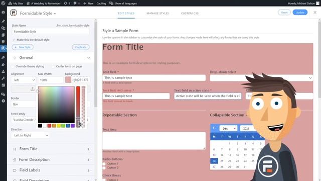Open the Users sidebar icon

point(4,71)
